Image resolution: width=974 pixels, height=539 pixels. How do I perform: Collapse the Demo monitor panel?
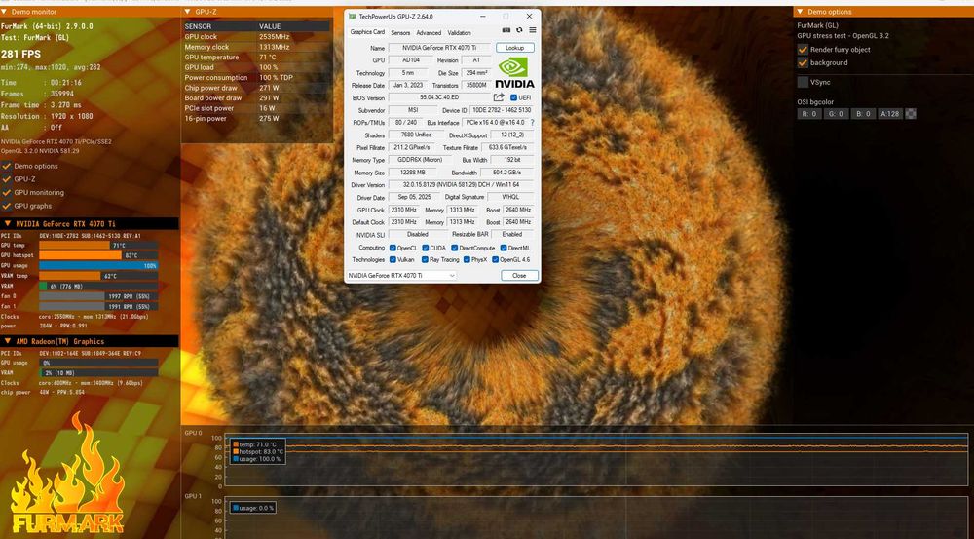point(6,12)
